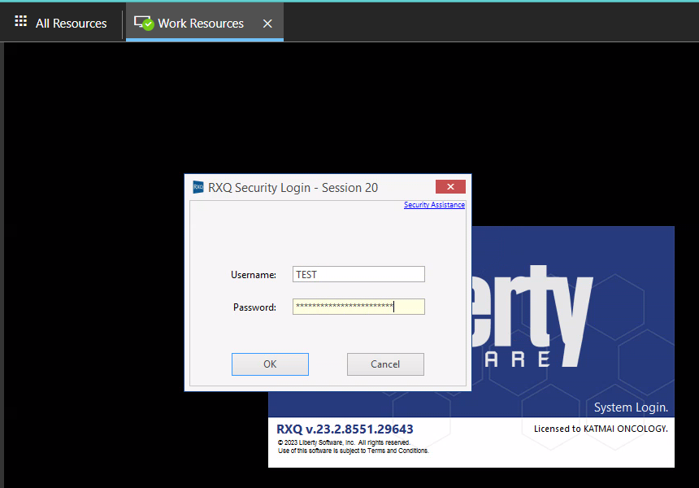Cancel the security login dialog
This screenshot has height=488, width=699.
tap(385, 364)
